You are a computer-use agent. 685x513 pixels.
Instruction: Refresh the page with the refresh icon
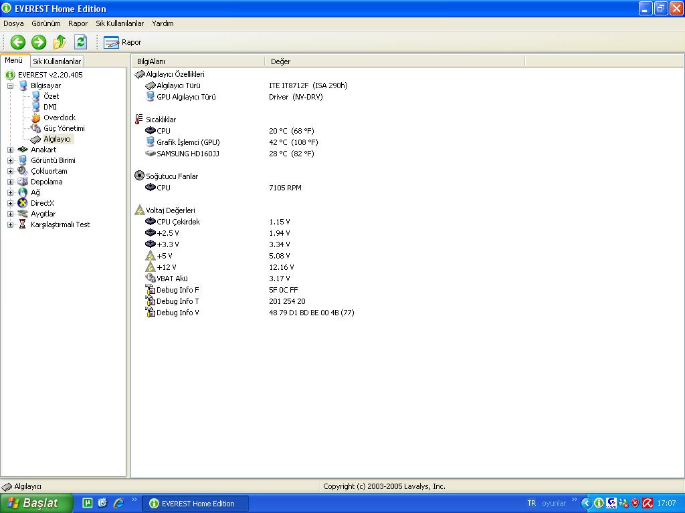point(81,42)
